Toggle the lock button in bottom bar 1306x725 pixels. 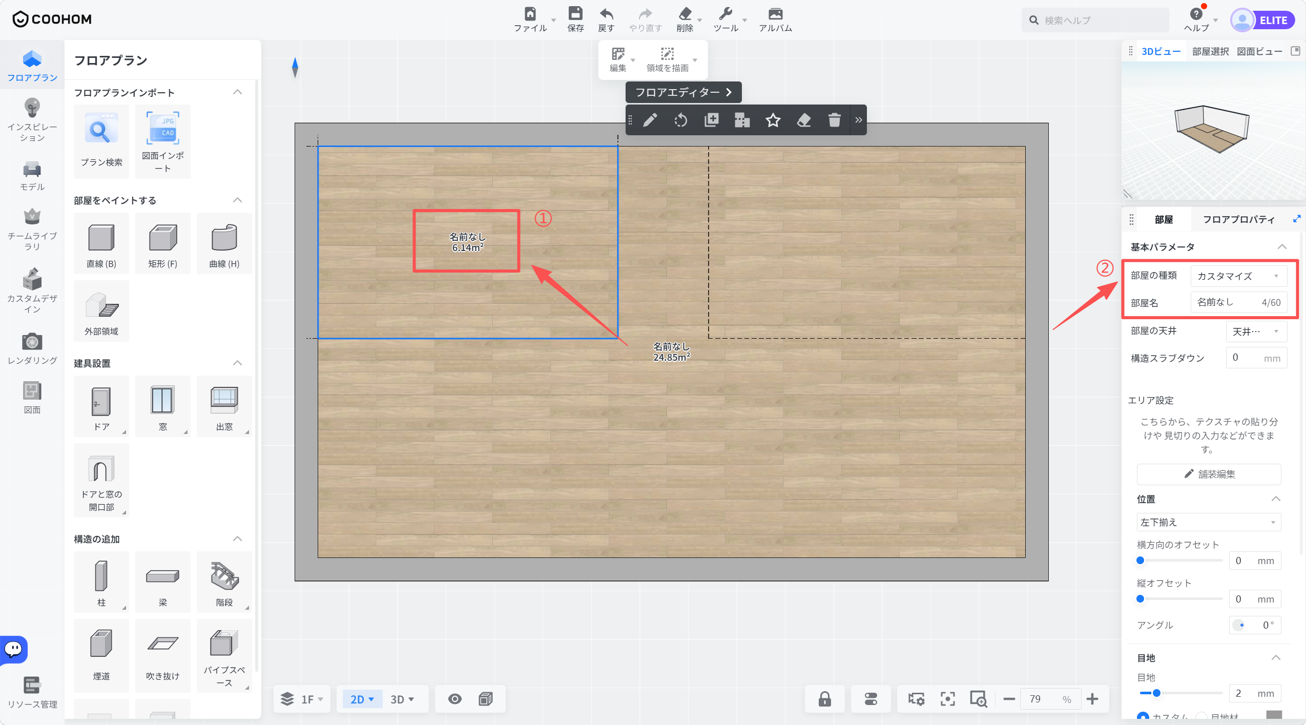tap(825, 699)
